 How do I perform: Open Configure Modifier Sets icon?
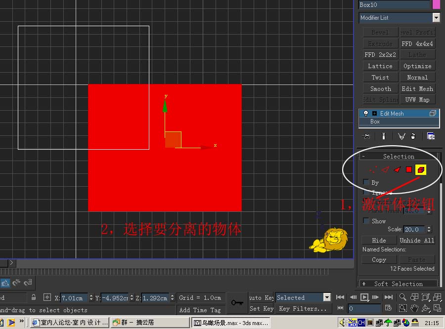[x=431, y=136]
